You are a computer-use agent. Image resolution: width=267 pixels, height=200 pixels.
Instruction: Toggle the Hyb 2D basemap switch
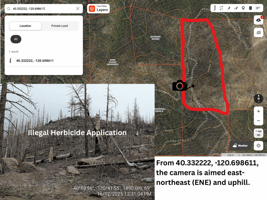click(x=258, y=133)
